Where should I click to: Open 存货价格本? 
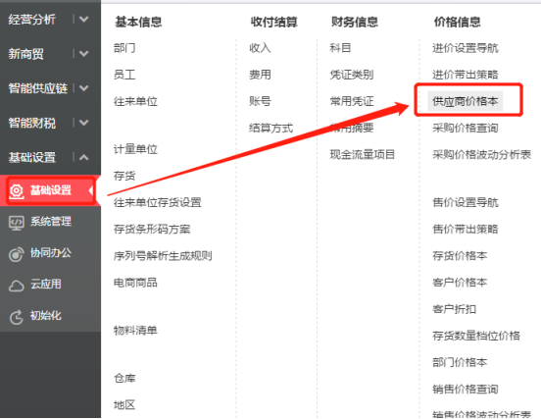click(460, 255)
